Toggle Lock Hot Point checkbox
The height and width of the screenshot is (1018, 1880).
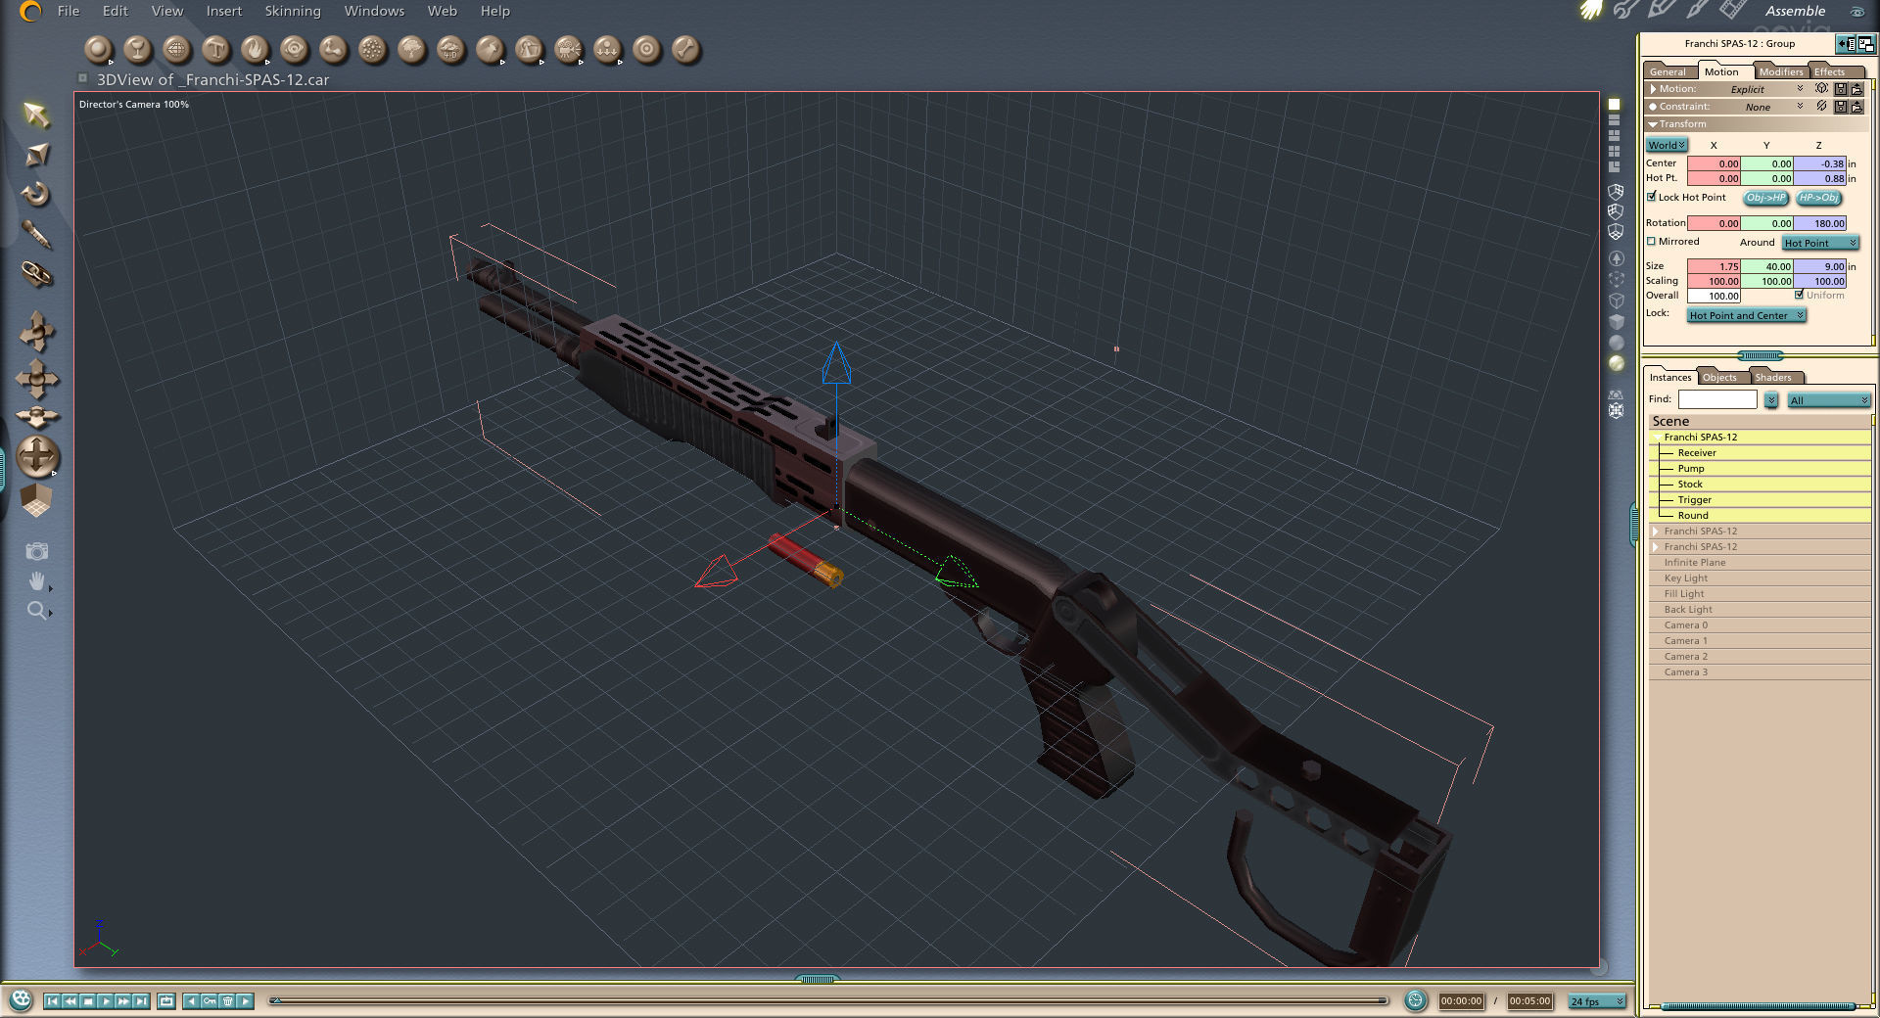pos(1652,197)
